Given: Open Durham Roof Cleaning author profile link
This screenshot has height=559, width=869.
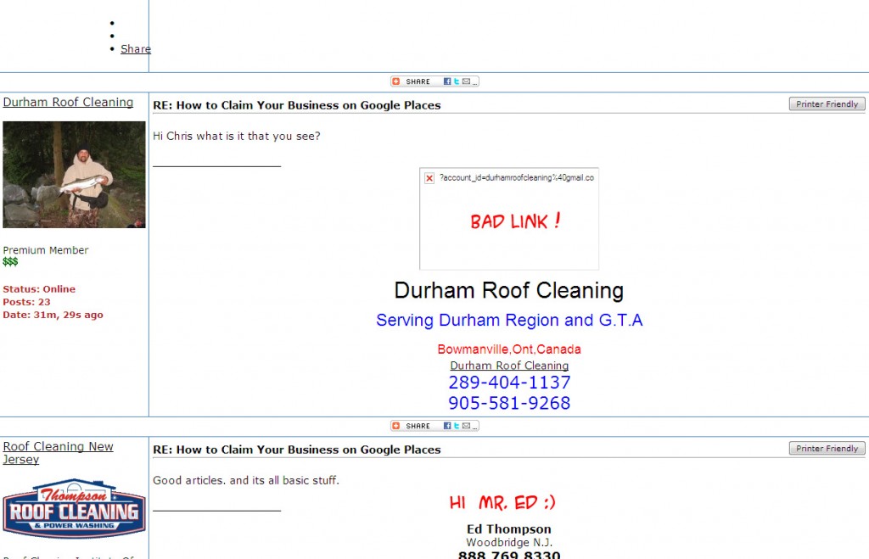Looking at the screenshot, I should pos(68,103).
